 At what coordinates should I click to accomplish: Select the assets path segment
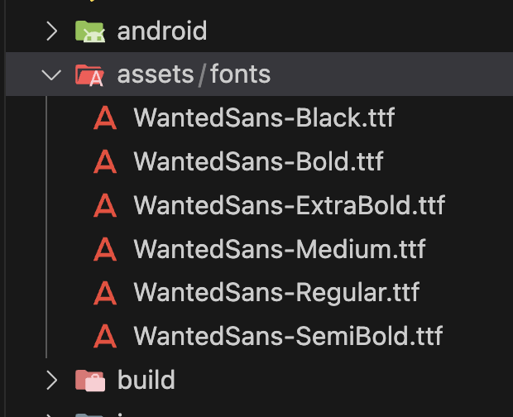(156, 75)
